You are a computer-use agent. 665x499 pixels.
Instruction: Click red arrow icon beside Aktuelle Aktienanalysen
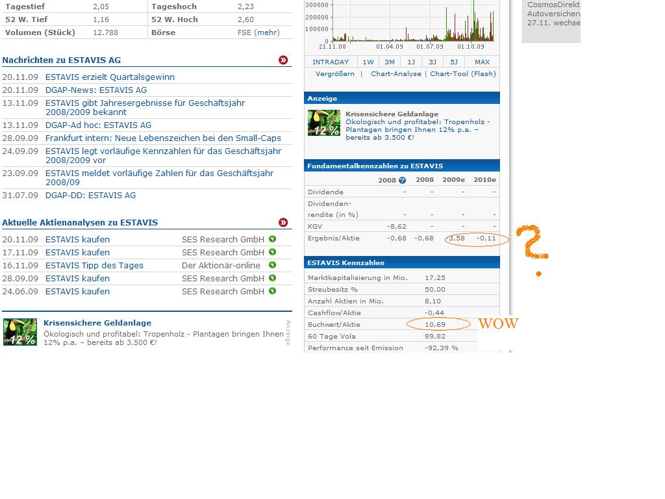coord(283,223)
